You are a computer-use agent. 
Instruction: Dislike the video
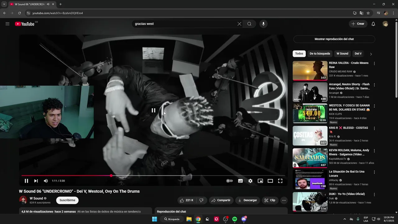tap(201, 200)
